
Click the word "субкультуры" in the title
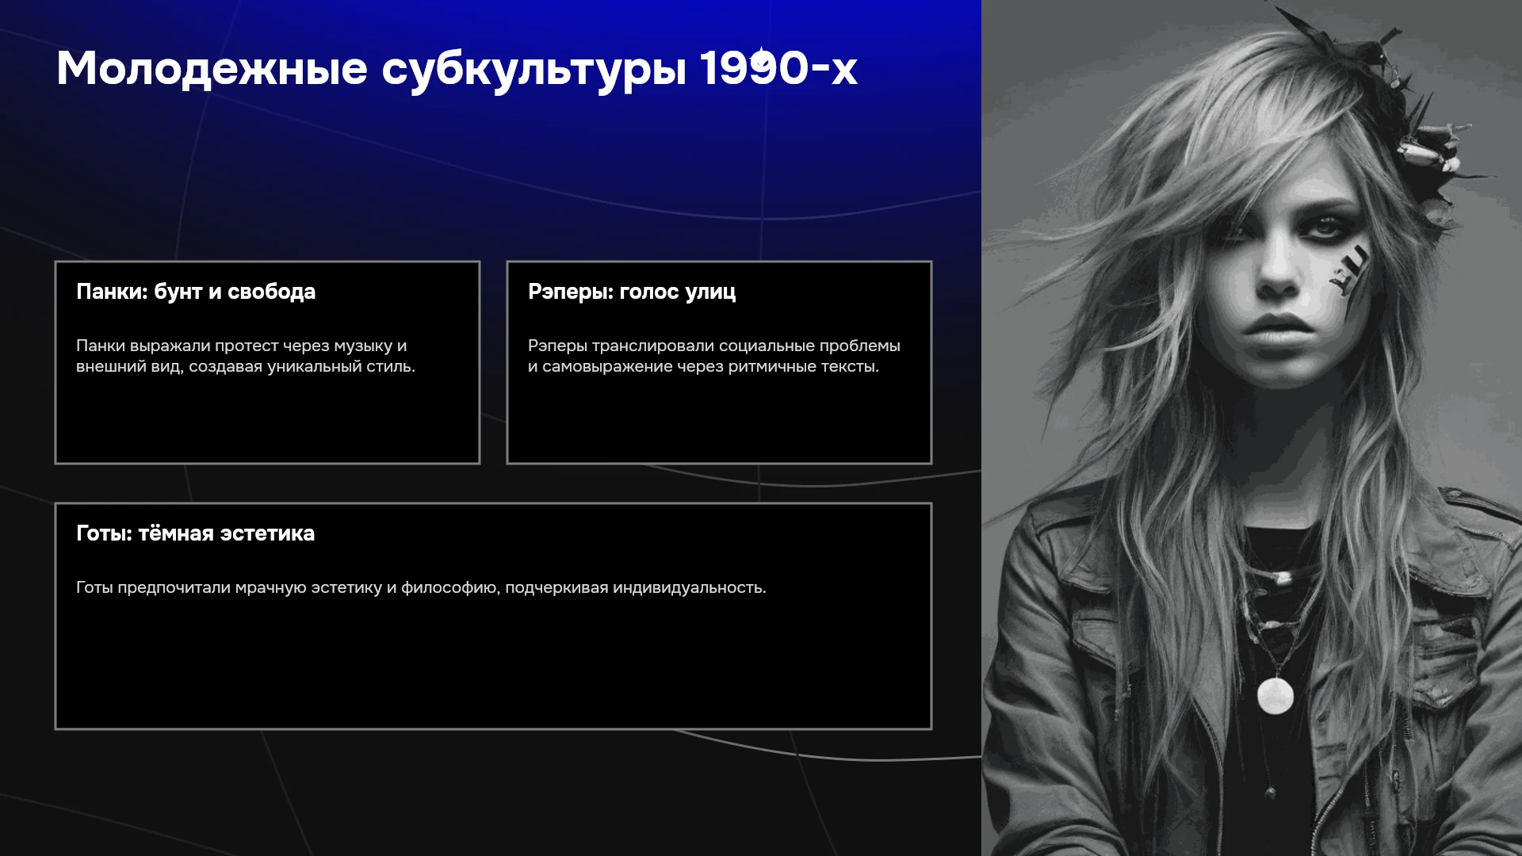(534, 70)
